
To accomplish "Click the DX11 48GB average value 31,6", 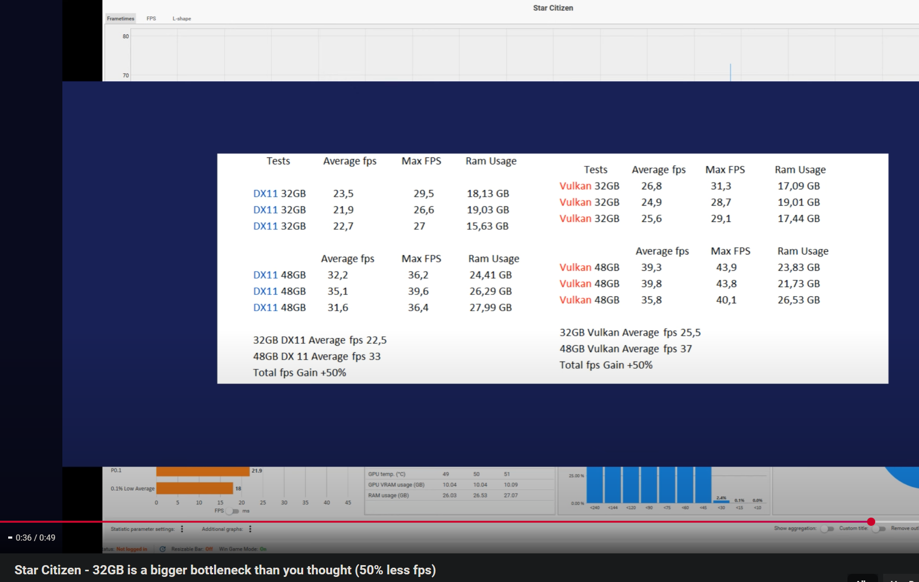I will 338,308.
